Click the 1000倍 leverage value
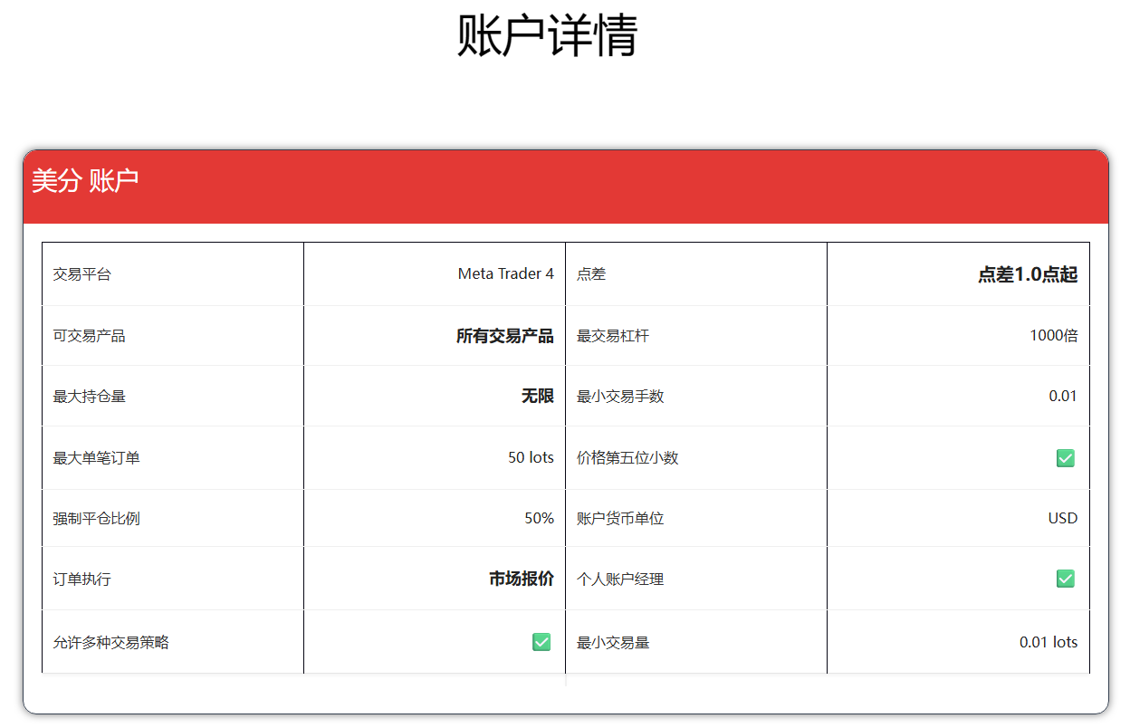Viewport: 1130px width, 728px height. pyautogui.click(x=1054, y=335)
